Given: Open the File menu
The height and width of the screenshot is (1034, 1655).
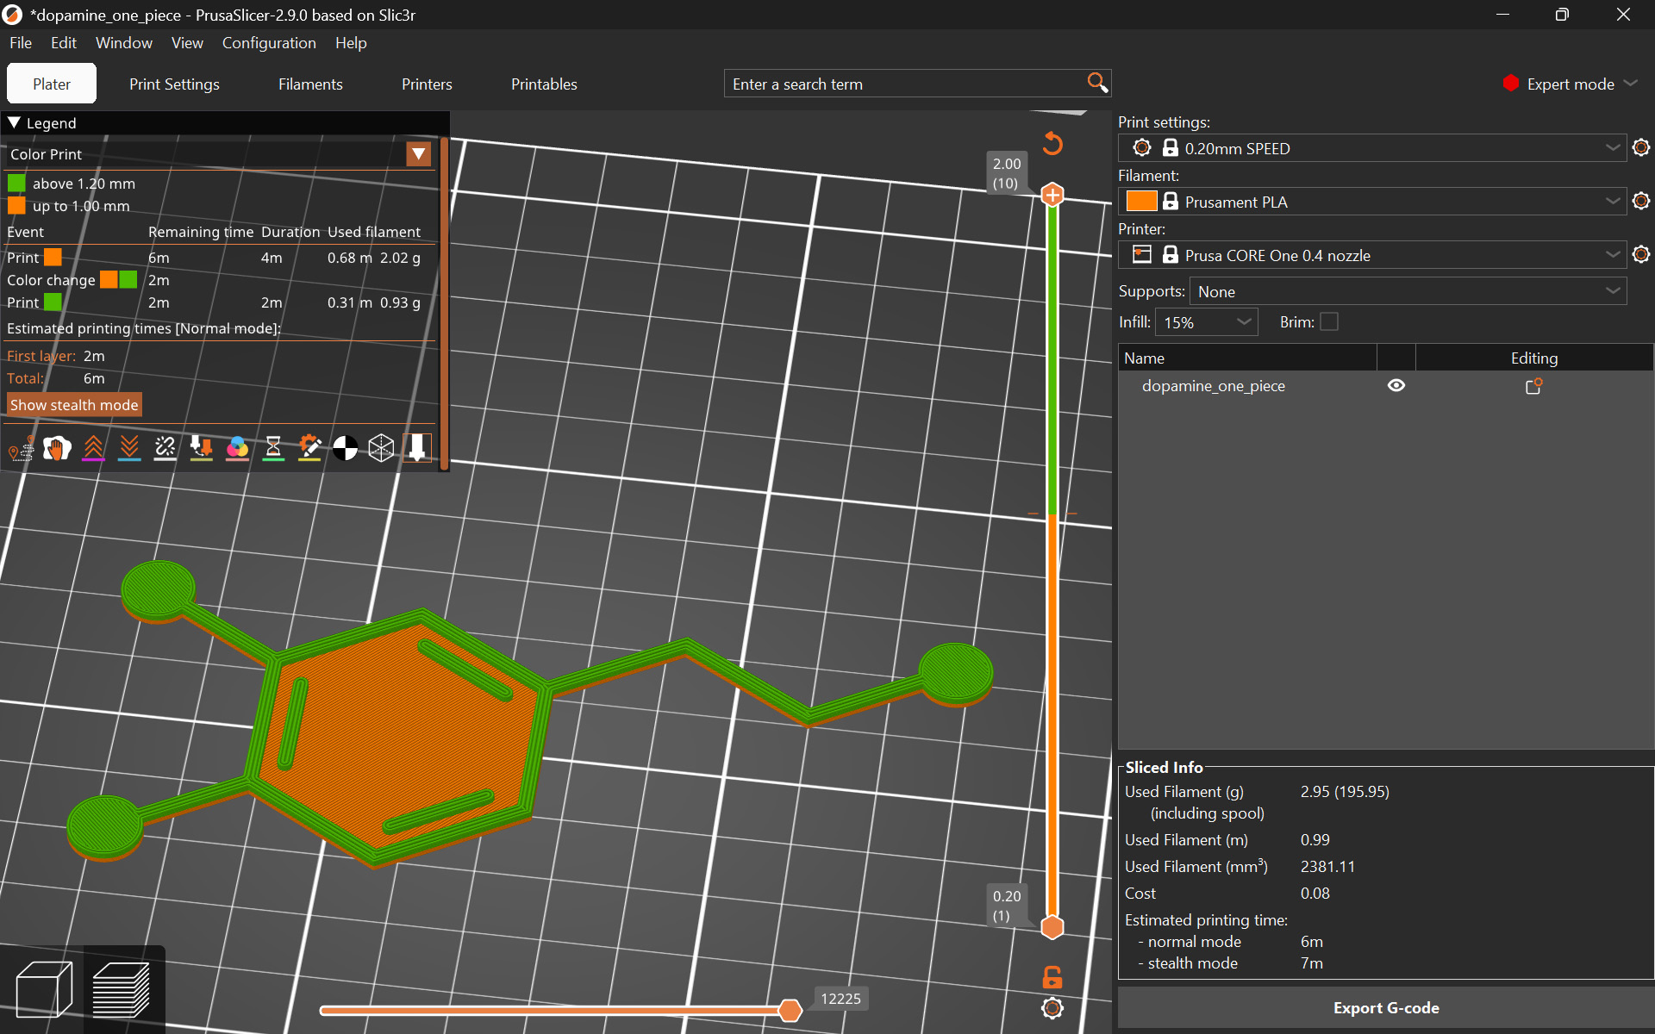Looking at the screenshot, I should pyautogui.click(x=21, y=43).
